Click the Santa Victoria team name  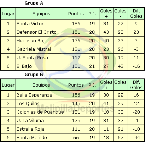pos(32,24)
